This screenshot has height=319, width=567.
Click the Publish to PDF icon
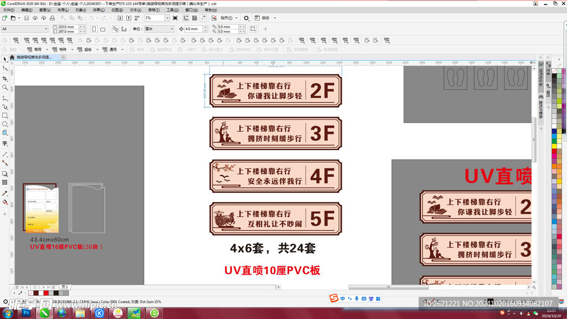pyautogui.click(x=137, y=18)
